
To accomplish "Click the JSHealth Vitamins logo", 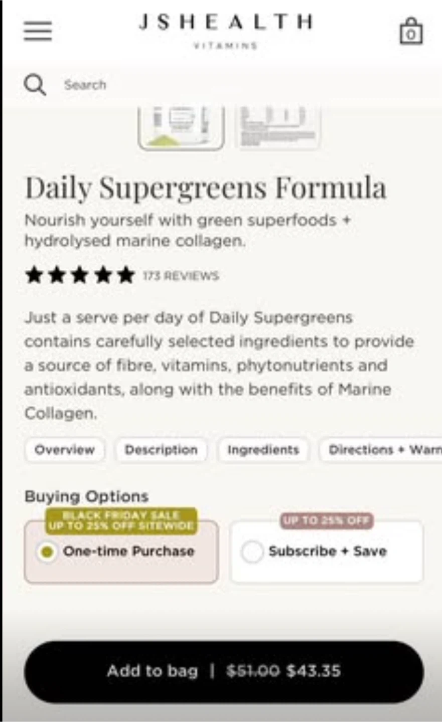I will click(x=225, y=29).
